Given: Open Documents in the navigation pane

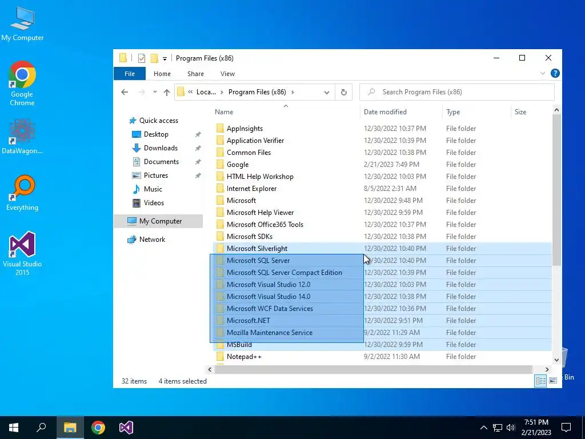Looking at the screenshot, I should pyautogui.click(x=161, y=162).
